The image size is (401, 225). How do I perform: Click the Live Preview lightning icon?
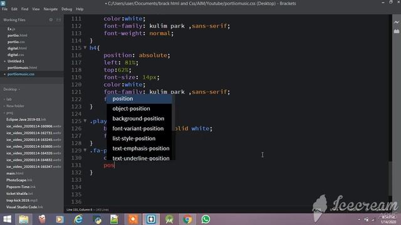397,22
